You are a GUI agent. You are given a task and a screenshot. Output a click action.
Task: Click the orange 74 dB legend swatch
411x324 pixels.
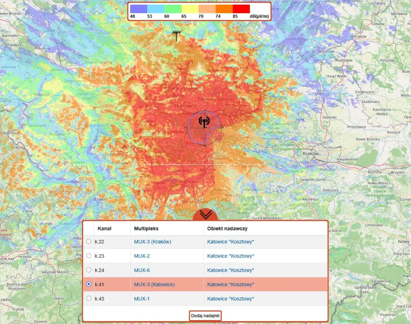224,9
